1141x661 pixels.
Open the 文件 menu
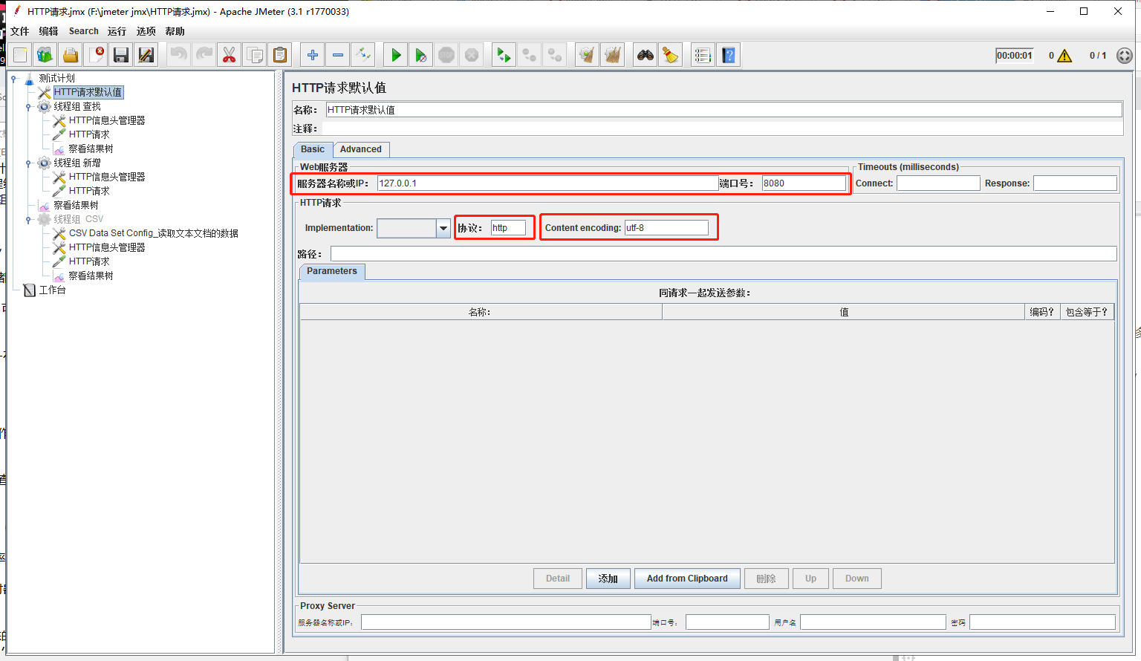pyautogui.click(x=20, y=31)
